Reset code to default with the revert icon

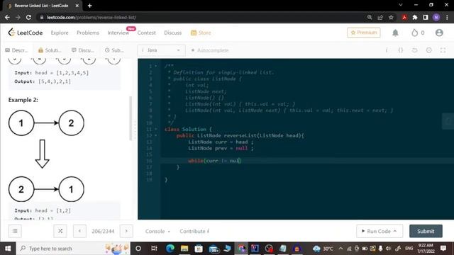[x=414, y=50]
